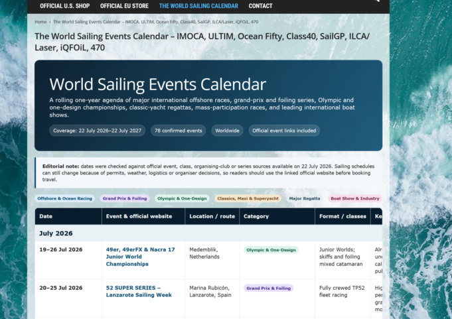Open the Official EU Store menu item
Screen dimensions: 452x319
pos(124,6)
